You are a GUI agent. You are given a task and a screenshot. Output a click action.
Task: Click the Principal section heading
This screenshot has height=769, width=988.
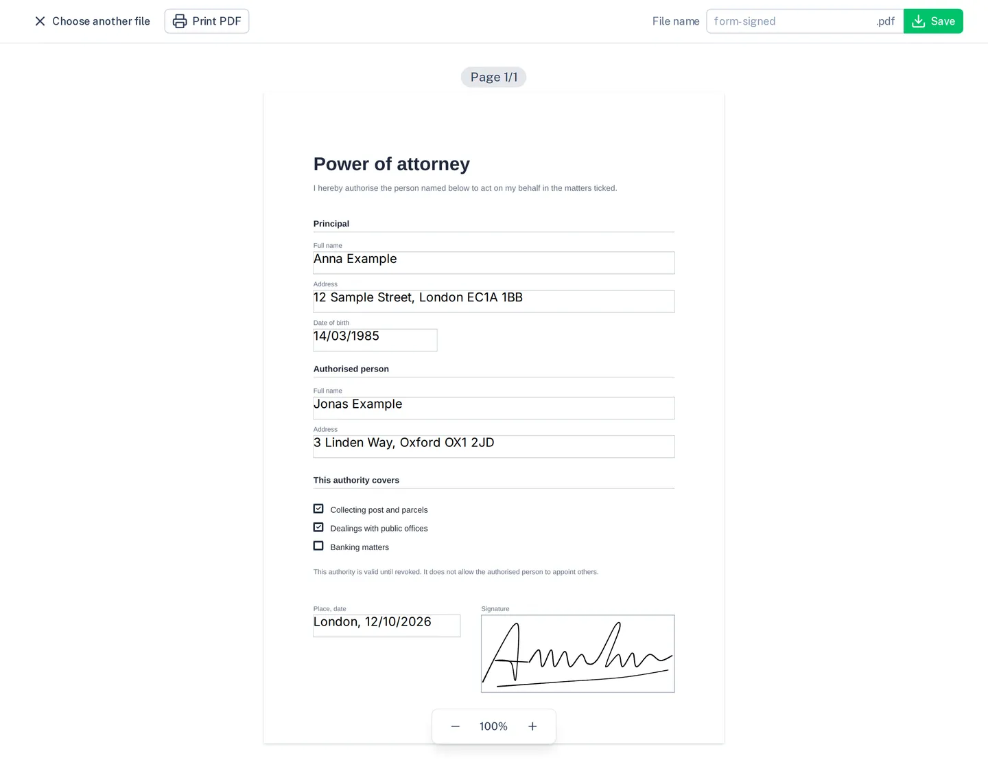click(x=331, y=224)
